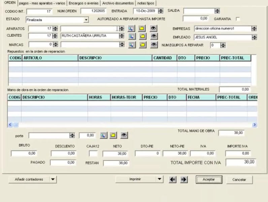The image size is (268, 202).
Task: Adjust the porte field spinner
Action: click(72, 136)
